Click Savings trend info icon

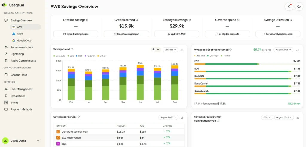[72, 49]
